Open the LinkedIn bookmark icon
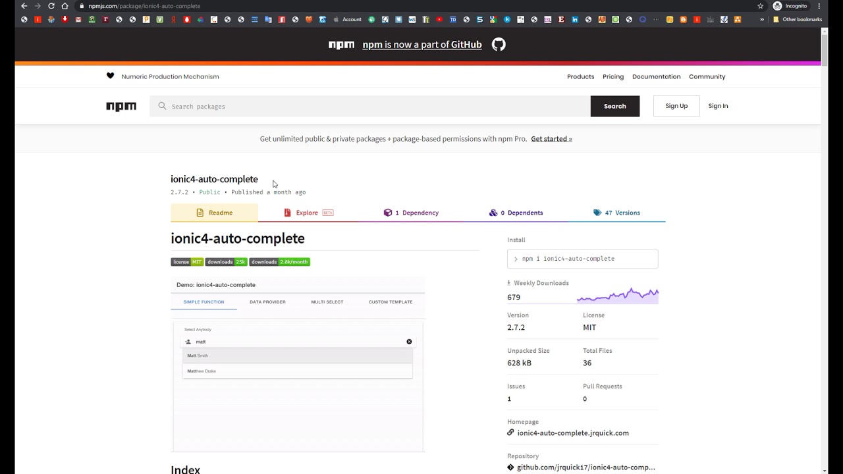The height and width of the screenshot is (474, 843). click(575, 20)
